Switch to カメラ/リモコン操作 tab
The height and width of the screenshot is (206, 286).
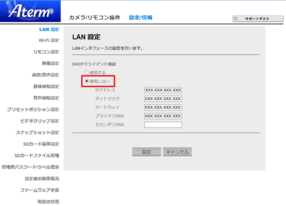tap(94, 18)
